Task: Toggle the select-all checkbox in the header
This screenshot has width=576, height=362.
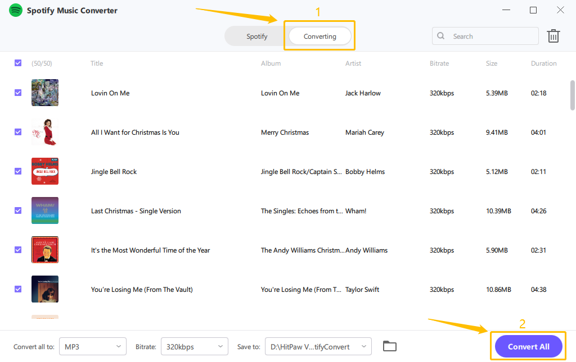Action: 17,63
